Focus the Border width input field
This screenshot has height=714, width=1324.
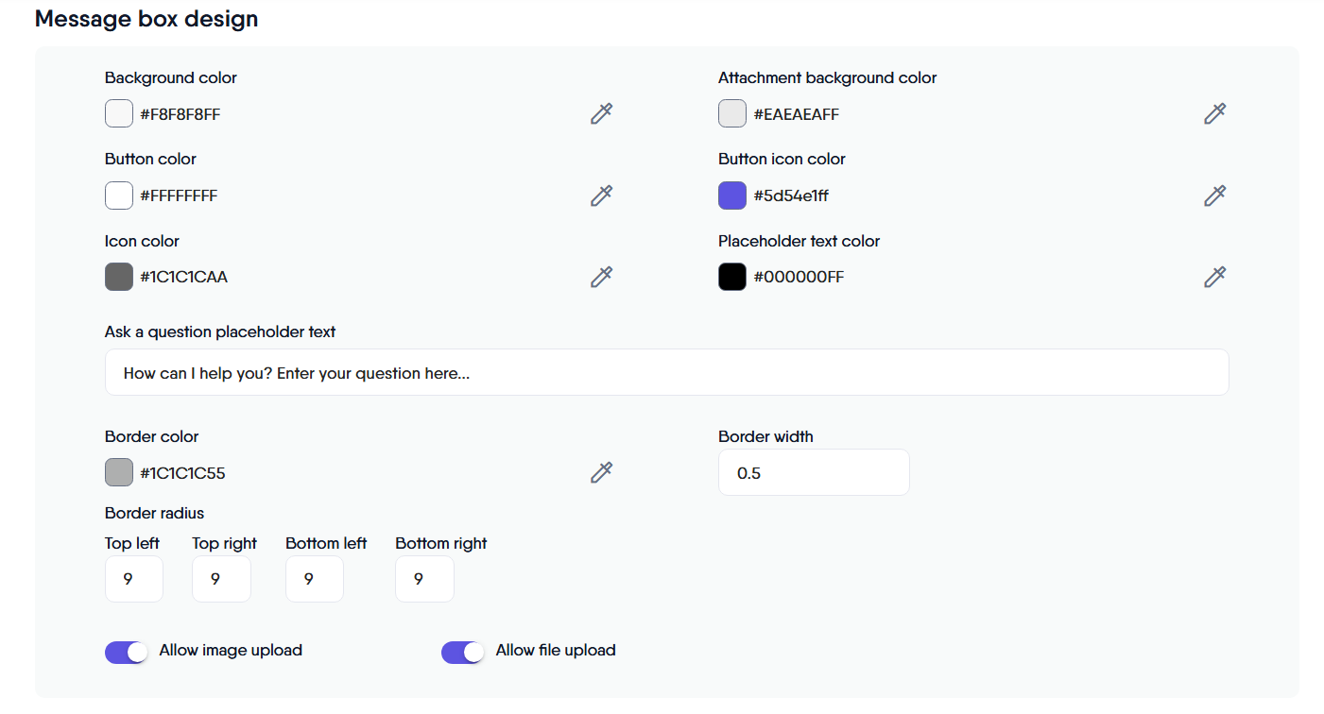pos(814,472)
